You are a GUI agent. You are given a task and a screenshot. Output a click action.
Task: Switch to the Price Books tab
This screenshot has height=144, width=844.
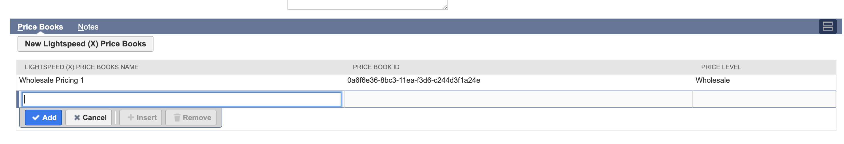point(40,27)
